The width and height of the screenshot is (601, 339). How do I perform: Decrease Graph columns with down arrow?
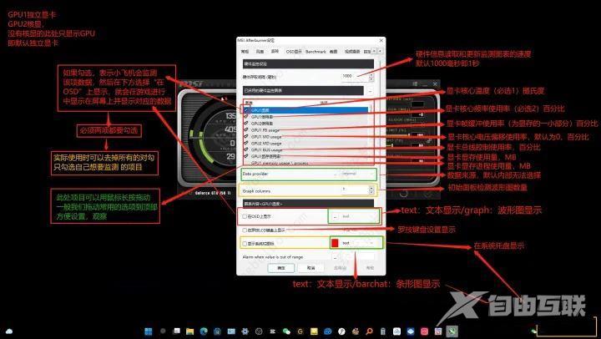(x=371, y=192)
